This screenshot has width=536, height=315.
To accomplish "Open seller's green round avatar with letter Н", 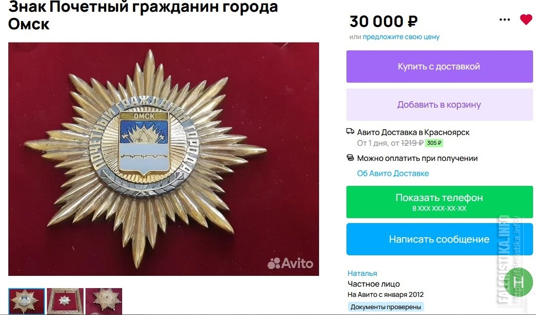I will (x=518, y=282).
